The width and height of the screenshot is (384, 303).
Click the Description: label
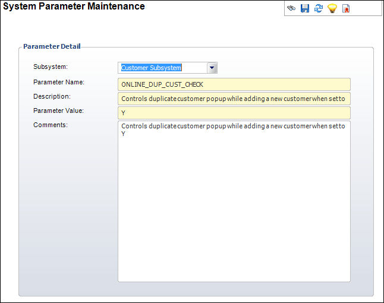pyautogui.click(x=52, y=96)
